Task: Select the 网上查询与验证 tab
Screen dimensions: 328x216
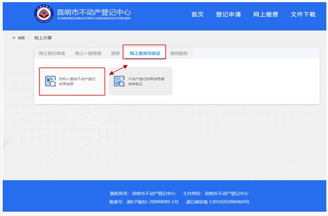Action: tap(144, 54)
